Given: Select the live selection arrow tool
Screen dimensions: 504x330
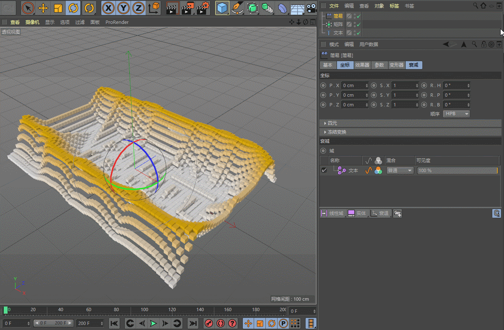Looking at the screenshot, I should click(x=28, y=8).
